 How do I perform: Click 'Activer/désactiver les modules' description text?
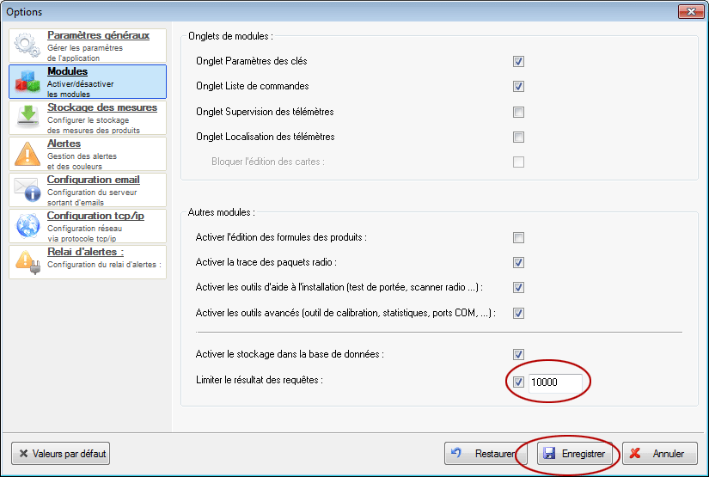pyautogui.click(x=81, y=89)
